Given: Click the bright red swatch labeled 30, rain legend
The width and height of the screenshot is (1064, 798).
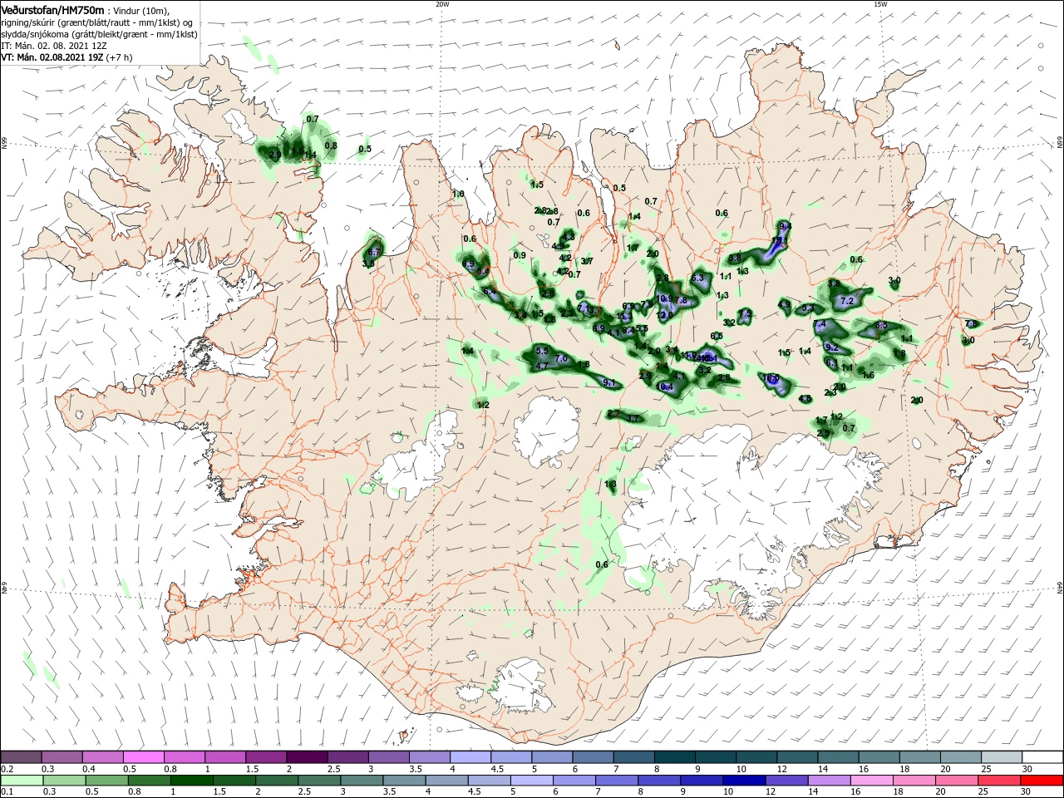Looking at the screenshot, I should (1042, 781).
